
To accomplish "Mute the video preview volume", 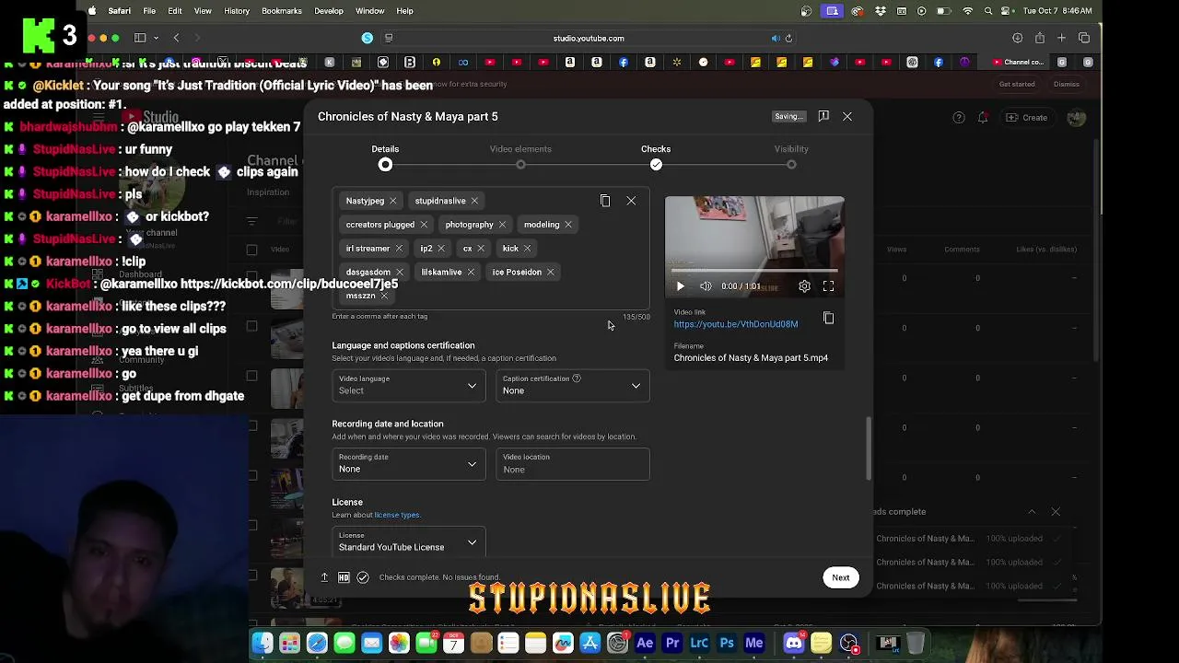I will 706,286.
